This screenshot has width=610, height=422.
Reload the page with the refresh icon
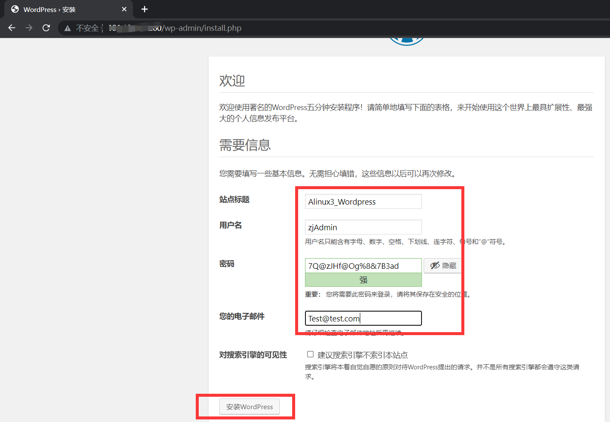coord(46,28)
